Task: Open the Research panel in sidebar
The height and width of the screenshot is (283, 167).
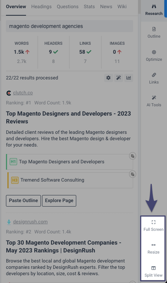Action: 154,10
